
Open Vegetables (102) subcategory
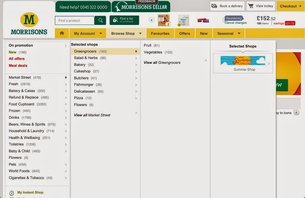[158, 52]
